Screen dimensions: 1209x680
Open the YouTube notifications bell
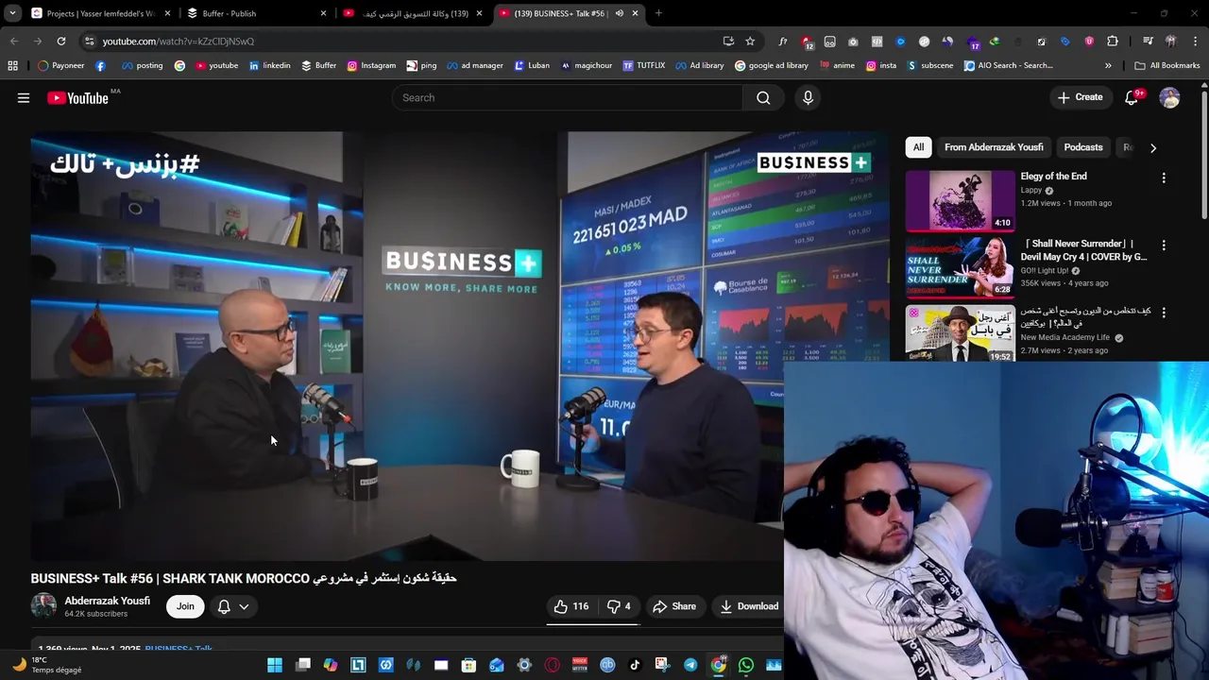1132,98
